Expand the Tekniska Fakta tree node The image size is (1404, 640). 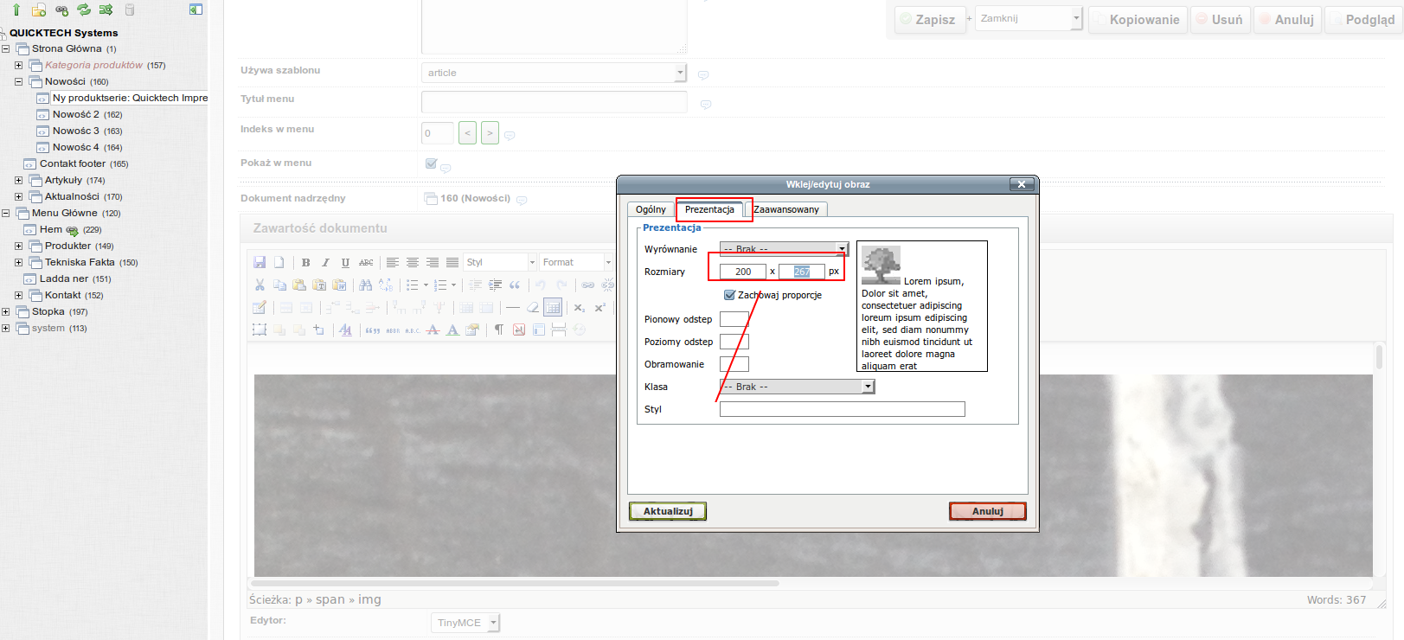point(18,262)
